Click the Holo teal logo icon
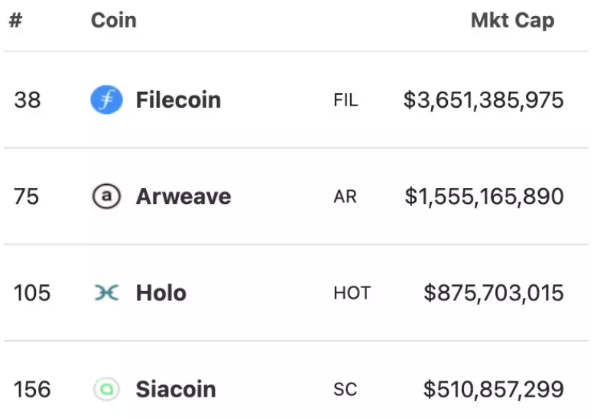 (x=106, y=293)
